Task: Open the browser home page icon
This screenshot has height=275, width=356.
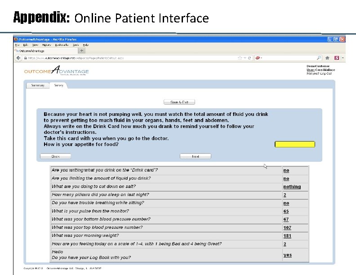Action: pos(327,58)
